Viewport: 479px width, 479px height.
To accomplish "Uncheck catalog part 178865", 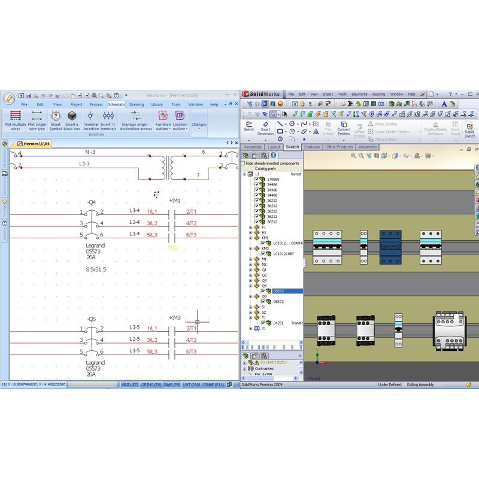I will (x=257, y=179).
